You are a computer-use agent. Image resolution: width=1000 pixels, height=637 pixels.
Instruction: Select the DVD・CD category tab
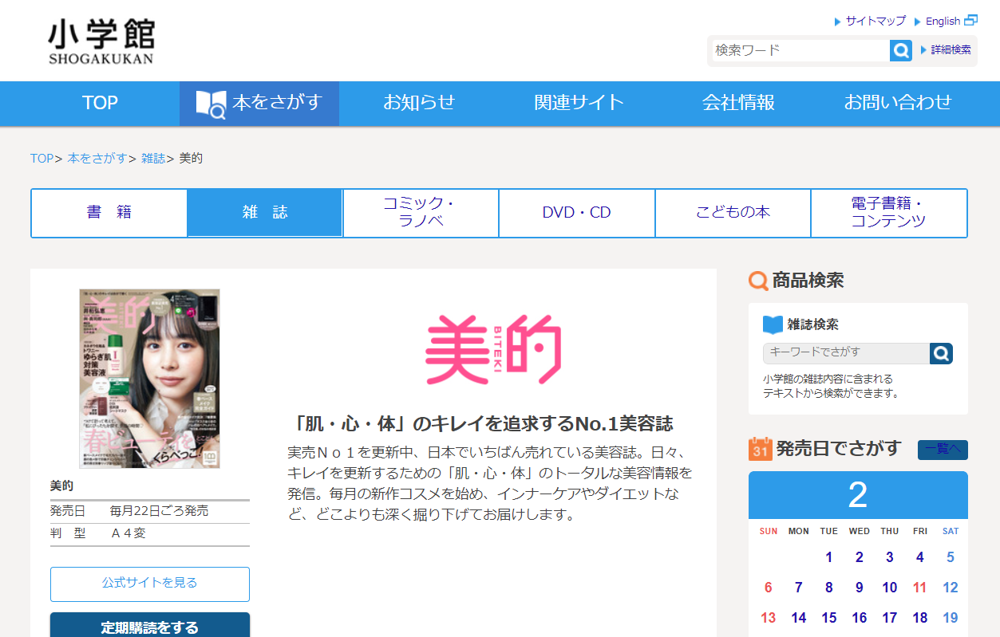[577, 213]
